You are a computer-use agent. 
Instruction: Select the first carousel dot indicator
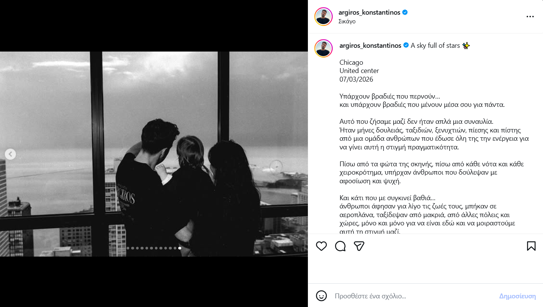point(128,248)
